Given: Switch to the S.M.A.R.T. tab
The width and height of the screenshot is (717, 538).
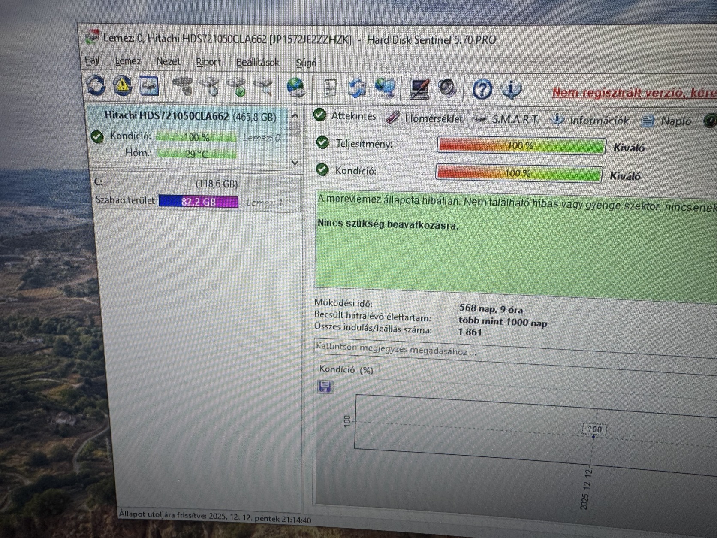Looking at the screenshot, I should [507, 119].
